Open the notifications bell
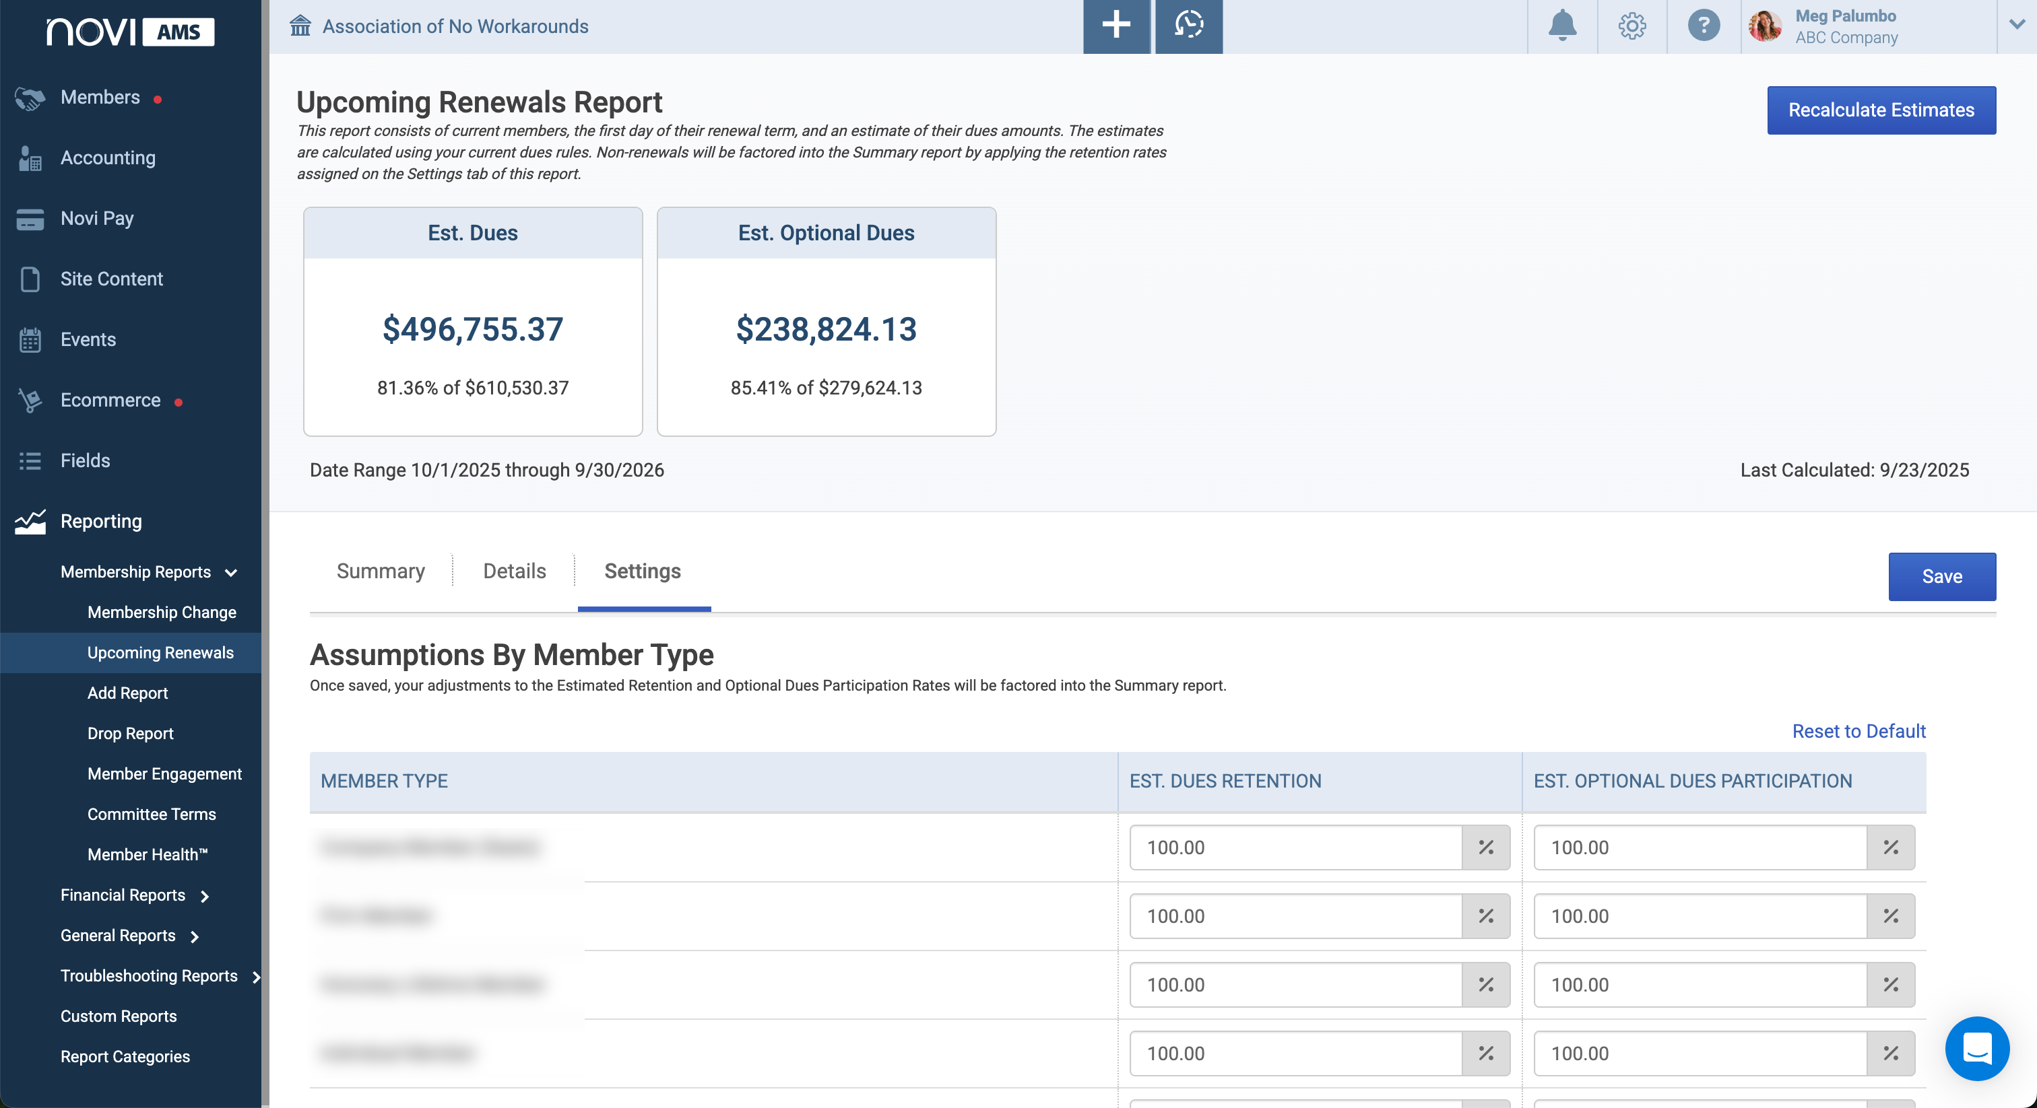 (1561, 26)
